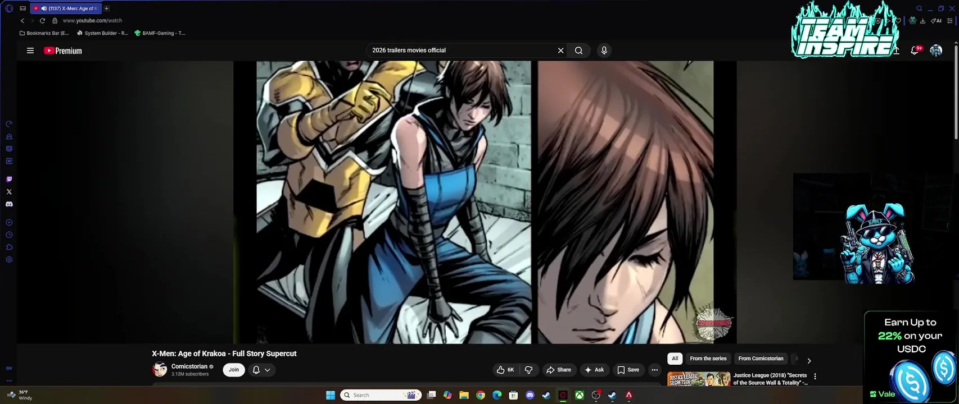The image size is (959, 404).
Task: Click the comic video player frame
Action: [x=485, y=202]
